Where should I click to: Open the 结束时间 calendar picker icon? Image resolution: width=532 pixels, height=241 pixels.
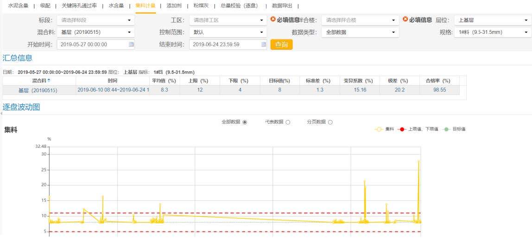click(x=264, y=44)
